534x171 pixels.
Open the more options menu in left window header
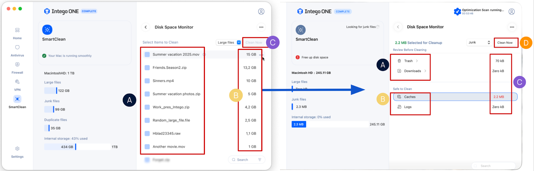pos(261,27)
